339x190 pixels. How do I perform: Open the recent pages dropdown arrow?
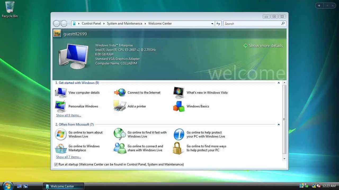tap(69, 23)
